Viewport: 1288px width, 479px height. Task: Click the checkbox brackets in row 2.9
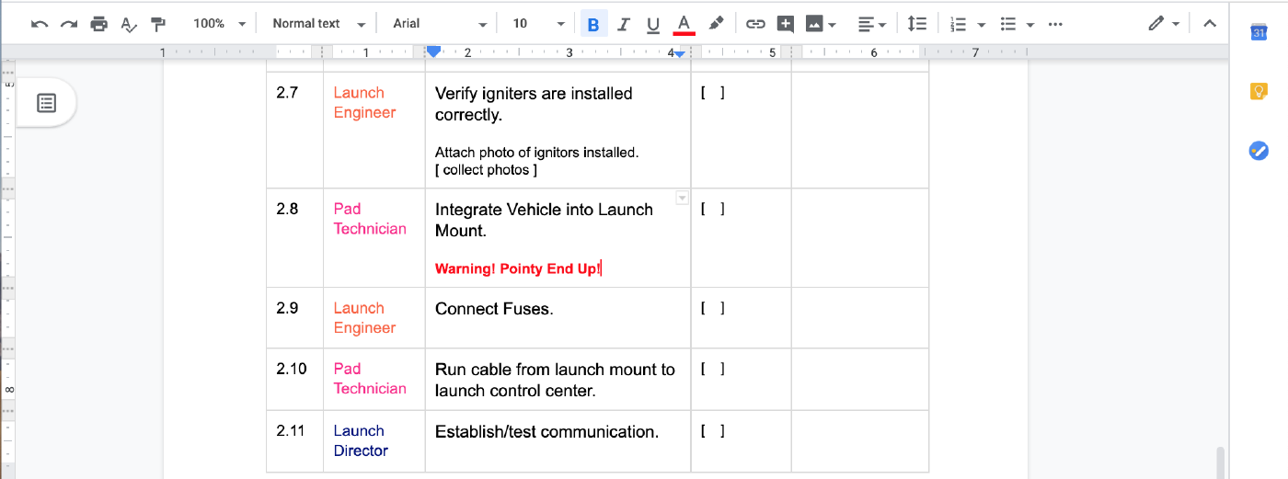click(712, 308)
